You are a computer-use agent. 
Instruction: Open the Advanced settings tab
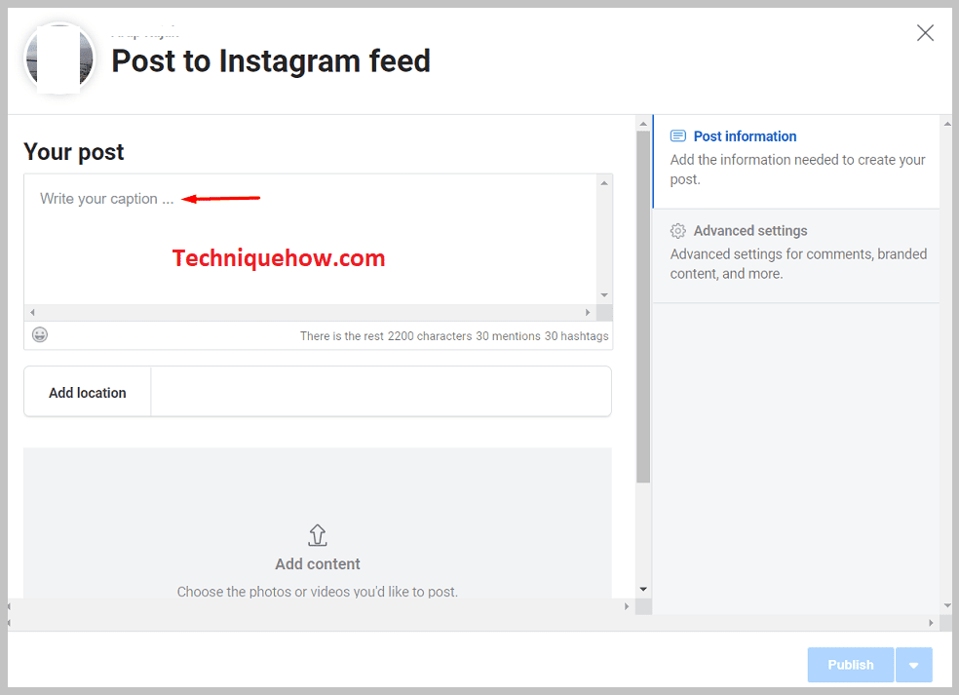[x=795, y=255]
